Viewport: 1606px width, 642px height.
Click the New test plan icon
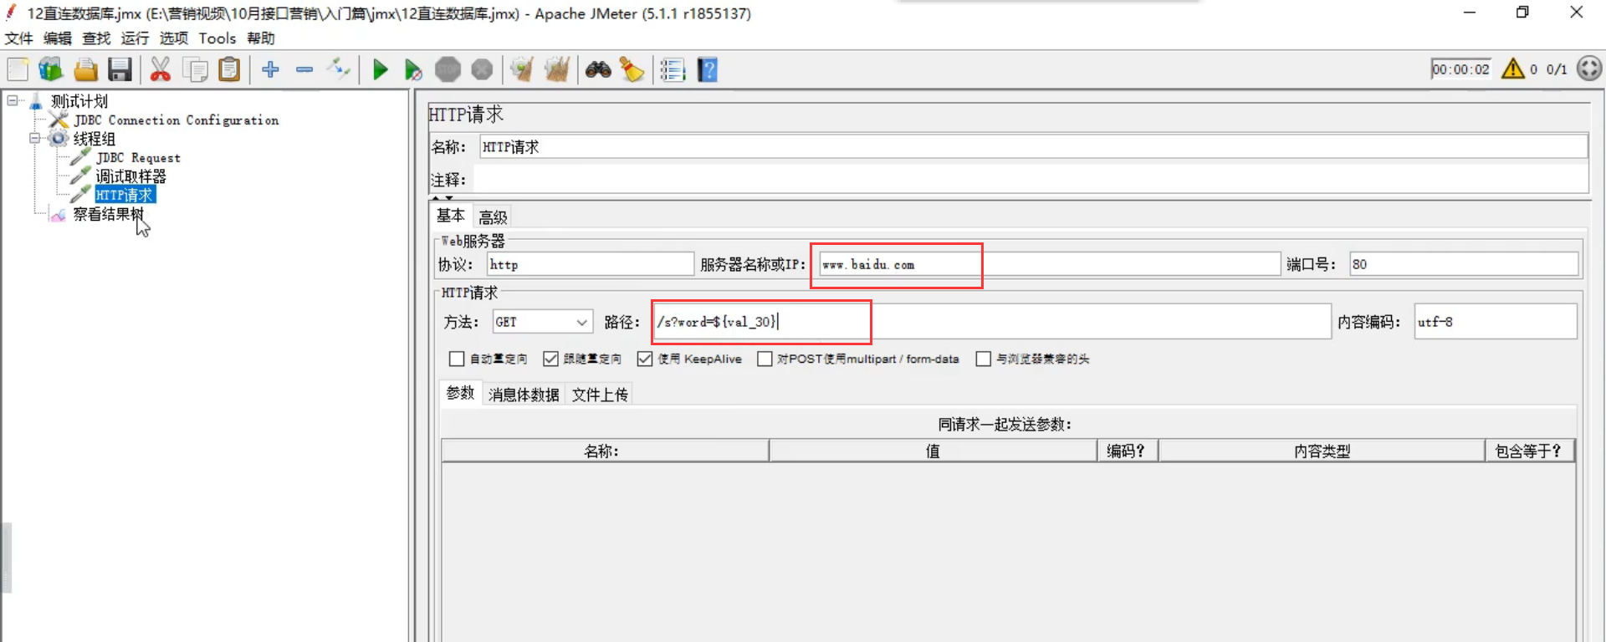[x=18, y=69]
